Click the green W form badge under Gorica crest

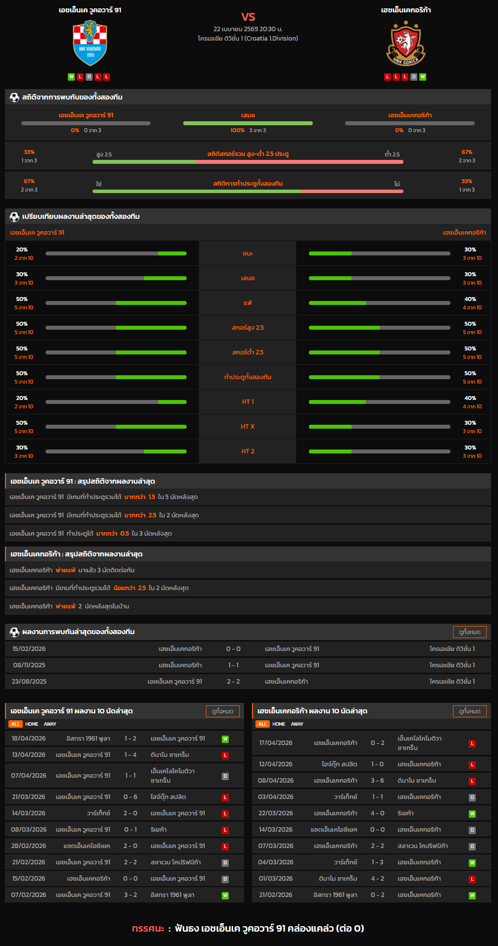(x=423, y=77)
